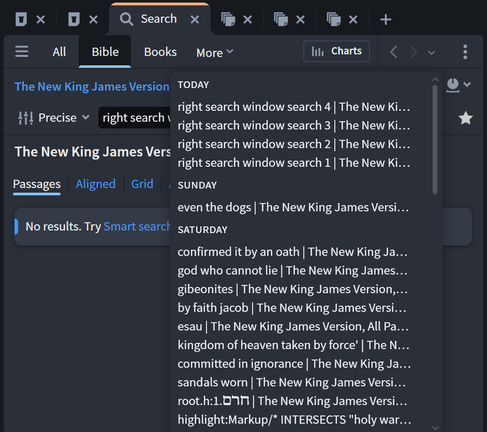The width and height of the screenshot is (487, 432).
Task: Open the second Bible resource tab
Action: (74, 20)
